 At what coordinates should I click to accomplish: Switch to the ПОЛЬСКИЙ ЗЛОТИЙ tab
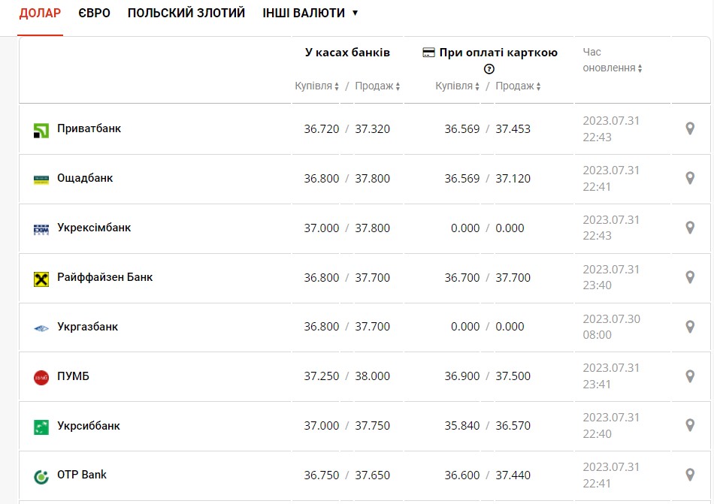coord(186,13)
